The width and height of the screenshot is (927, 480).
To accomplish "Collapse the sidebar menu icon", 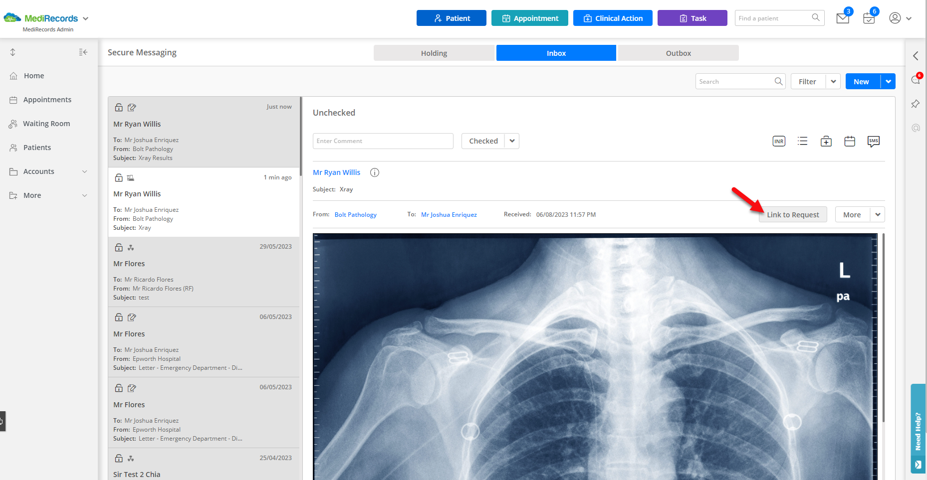I will [83, 52].
